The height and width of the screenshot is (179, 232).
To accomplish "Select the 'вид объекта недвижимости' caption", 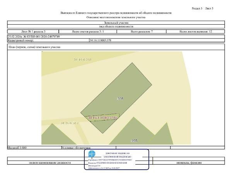I will (116, 26).
